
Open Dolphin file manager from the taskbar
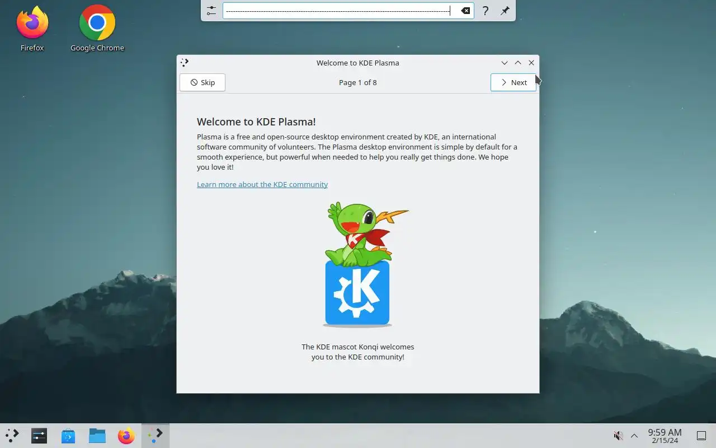[97, 436]
